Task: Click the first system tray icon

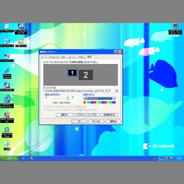Action: click(x=161, y=158)
